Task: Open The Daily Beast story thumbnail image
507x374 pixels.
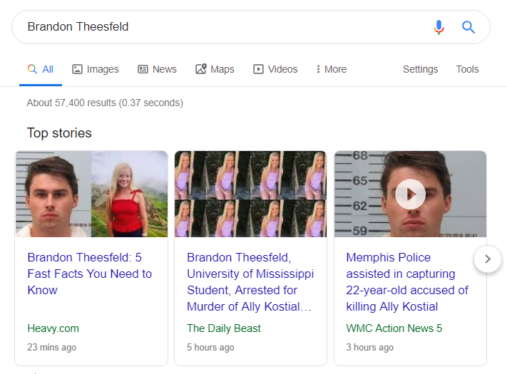Action: (250, 194)
